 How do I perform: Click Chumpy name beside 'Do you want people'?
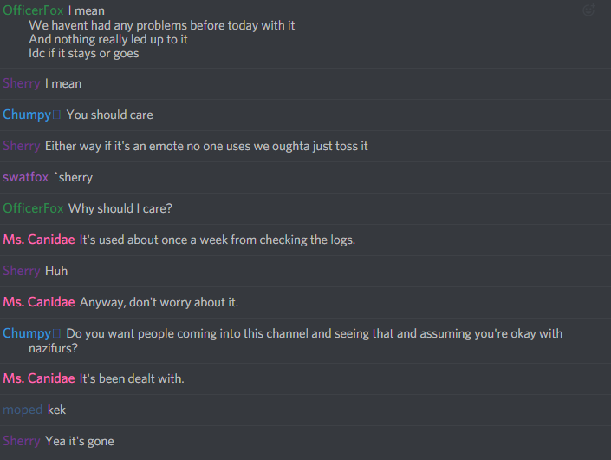click(26, 333)
